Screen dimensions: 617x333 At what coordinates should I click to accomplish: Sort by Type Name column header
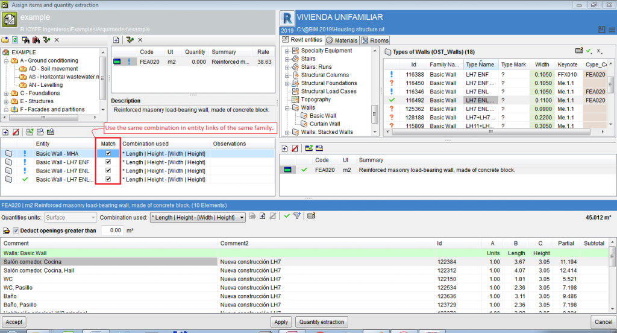point(480,65)
